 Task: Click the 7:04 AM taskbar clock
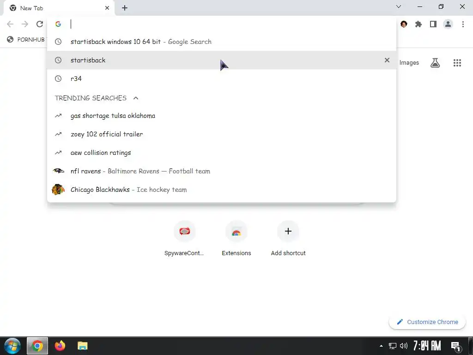click(x=427, y=346)
